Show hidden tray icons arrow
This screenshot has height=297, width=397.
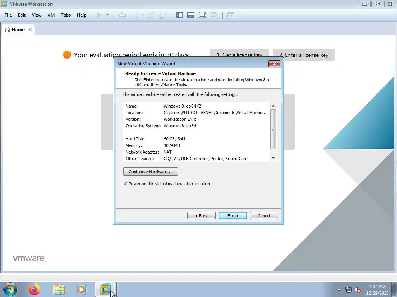pyautogui.click(x=339, y=290)
